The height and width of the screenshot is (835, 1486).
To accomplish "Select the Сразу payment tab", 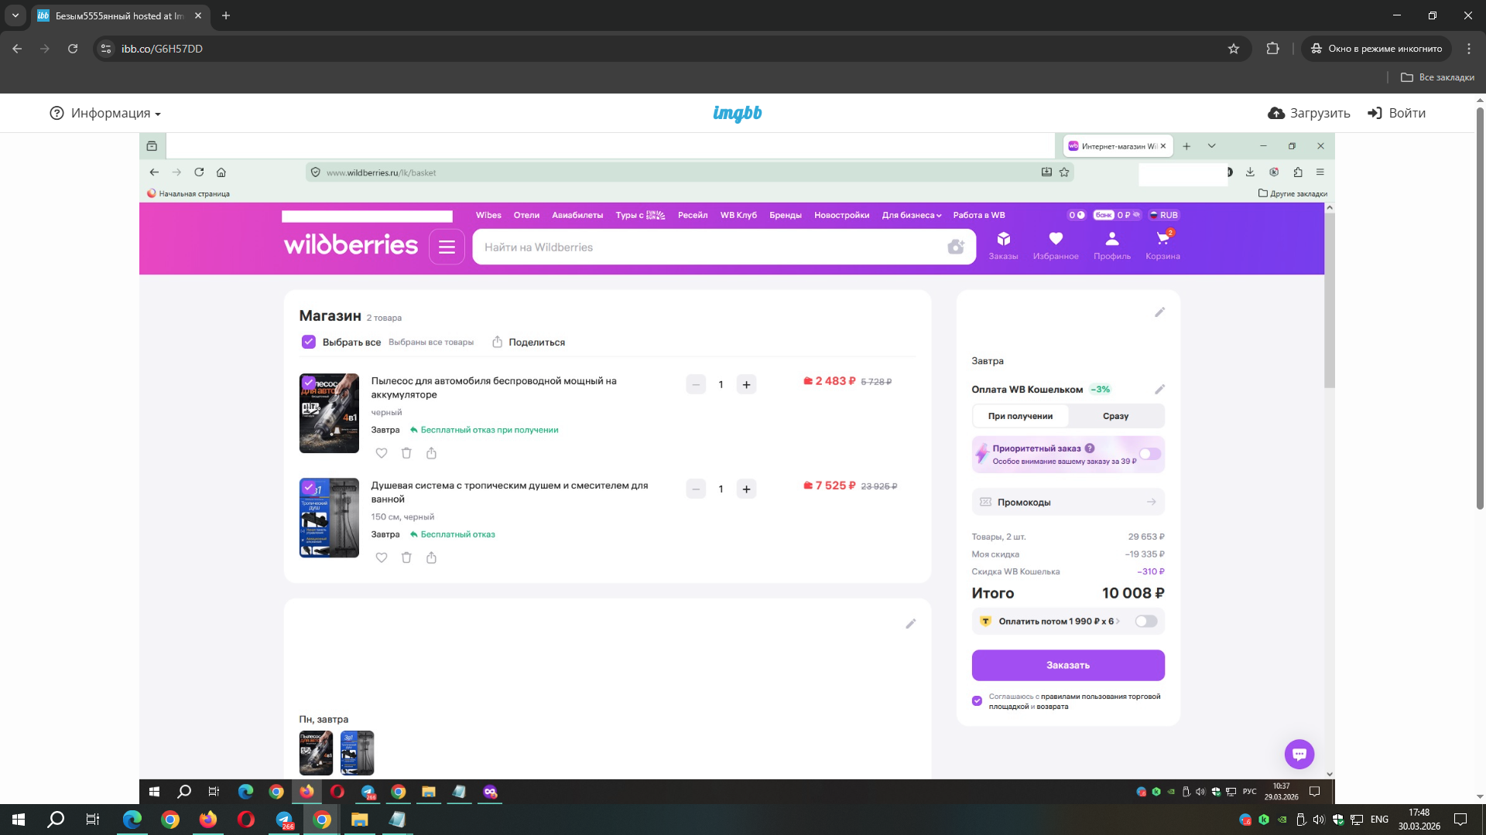I will coord(1115,416).
